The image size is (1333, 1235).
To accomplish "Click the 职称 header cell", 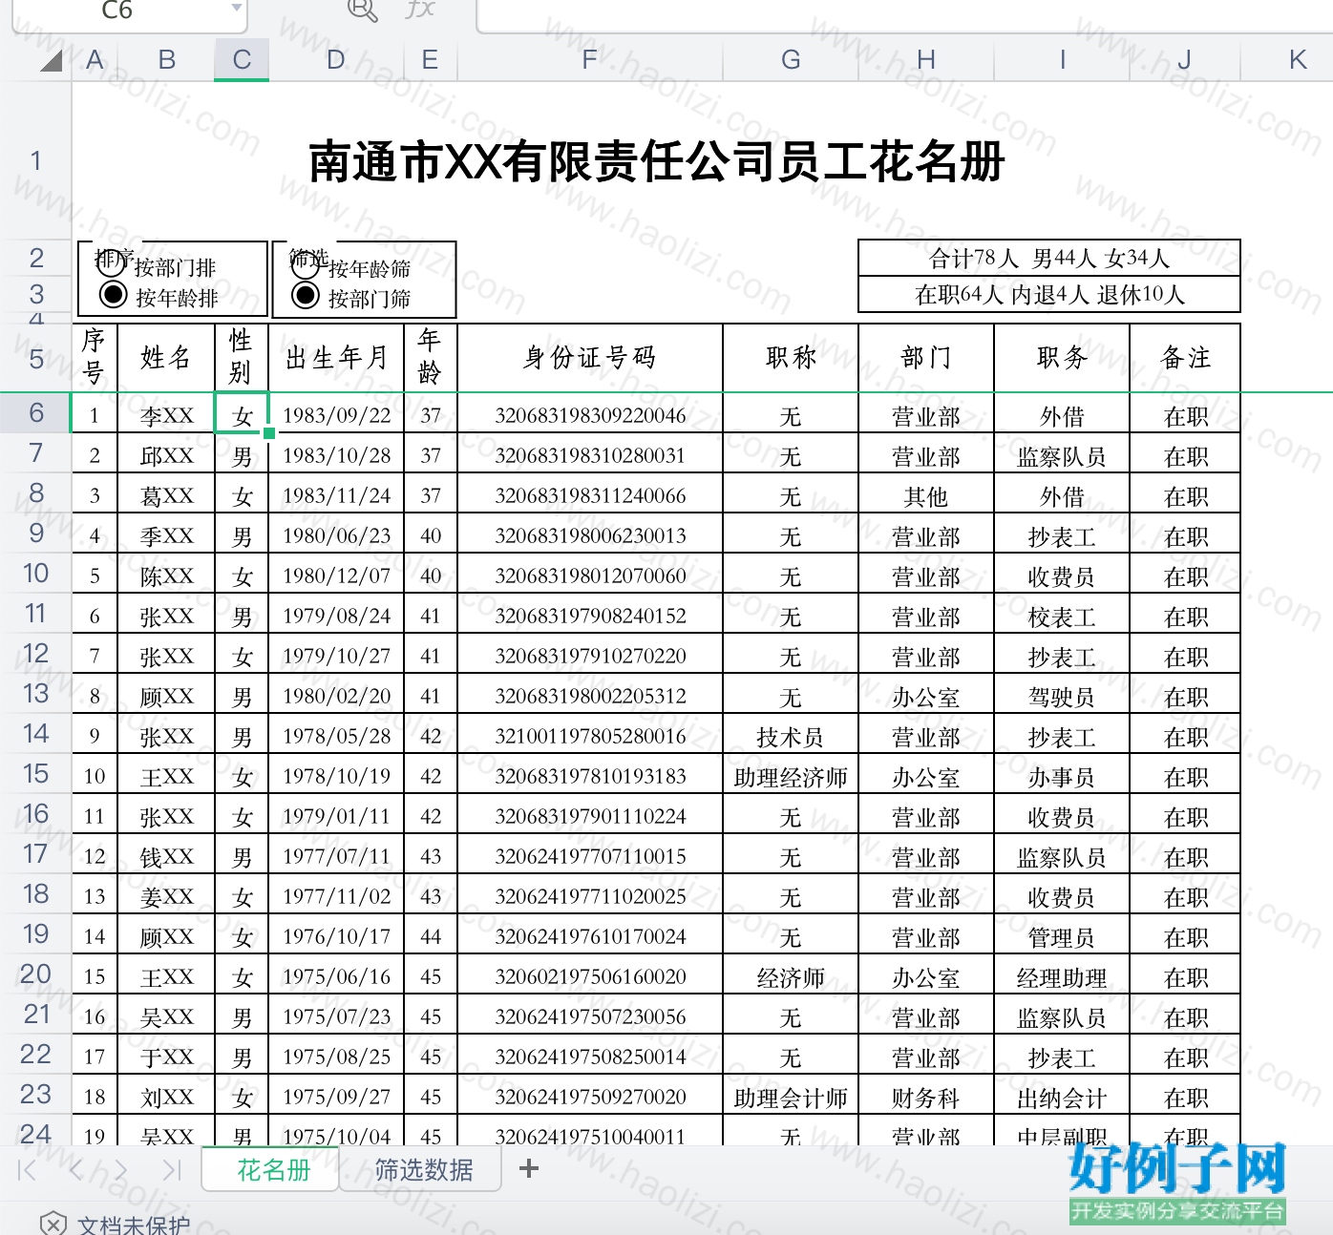I will coord(791,358).
